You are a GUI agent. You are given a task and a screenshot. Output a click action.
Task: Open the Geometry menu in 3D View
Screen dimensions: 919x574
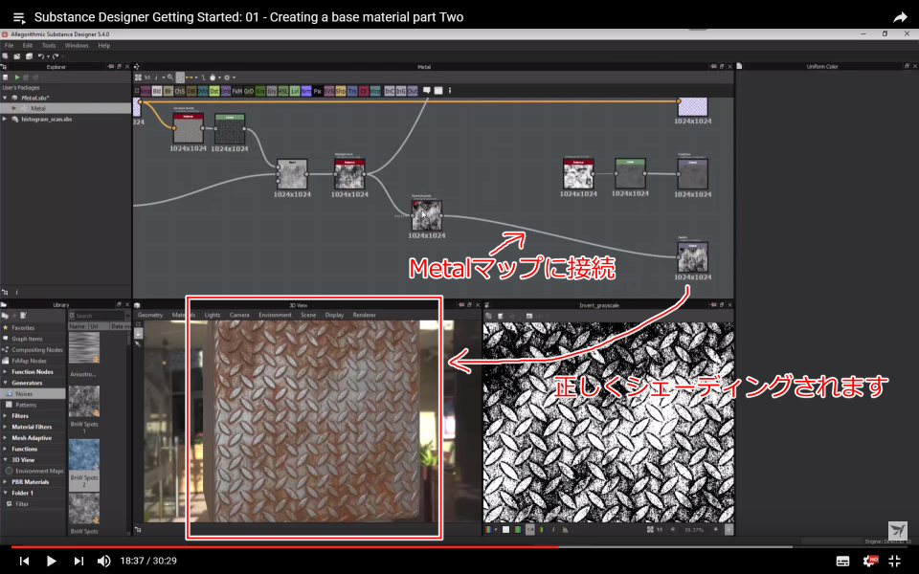point(150,315)
